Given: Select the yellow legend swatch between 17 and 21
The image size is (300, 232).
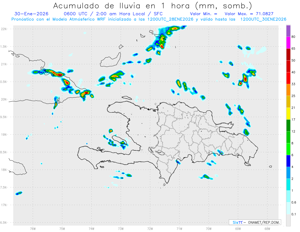Looking at the screenshot, I should click(x=288, y=114).
